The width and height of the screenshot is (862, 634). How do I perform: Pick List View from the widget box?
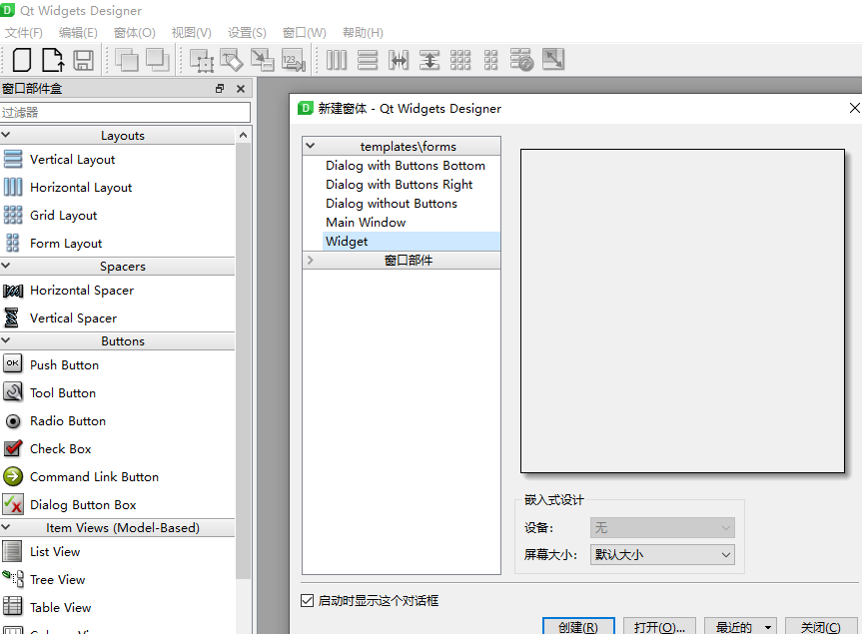[118, 551]
